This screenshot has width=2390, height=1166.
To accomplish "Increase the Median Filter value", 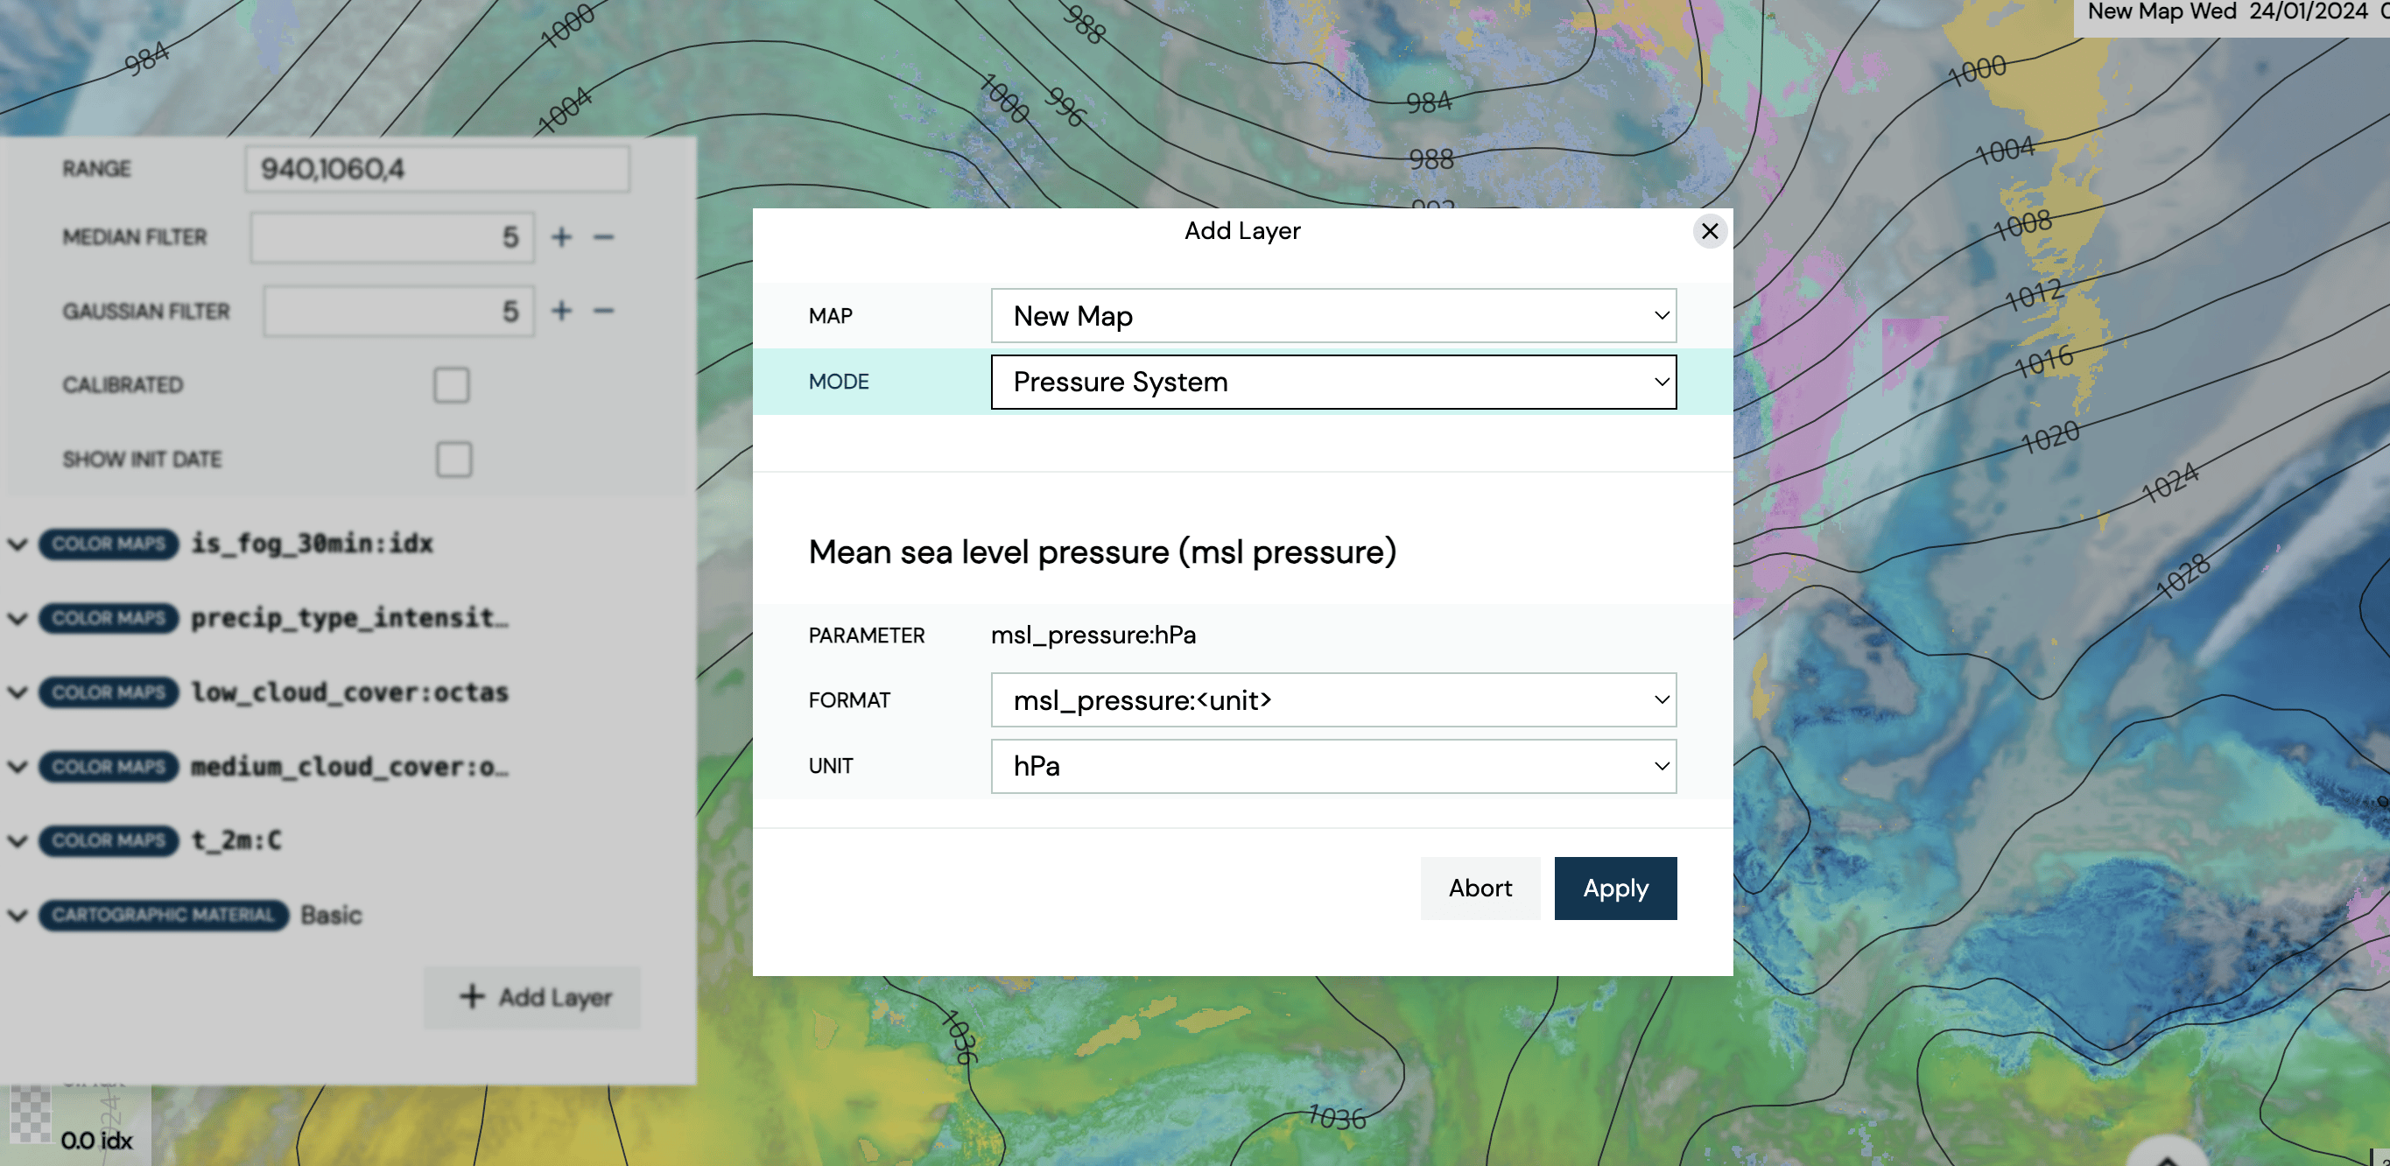I will [x=561, y=237].
